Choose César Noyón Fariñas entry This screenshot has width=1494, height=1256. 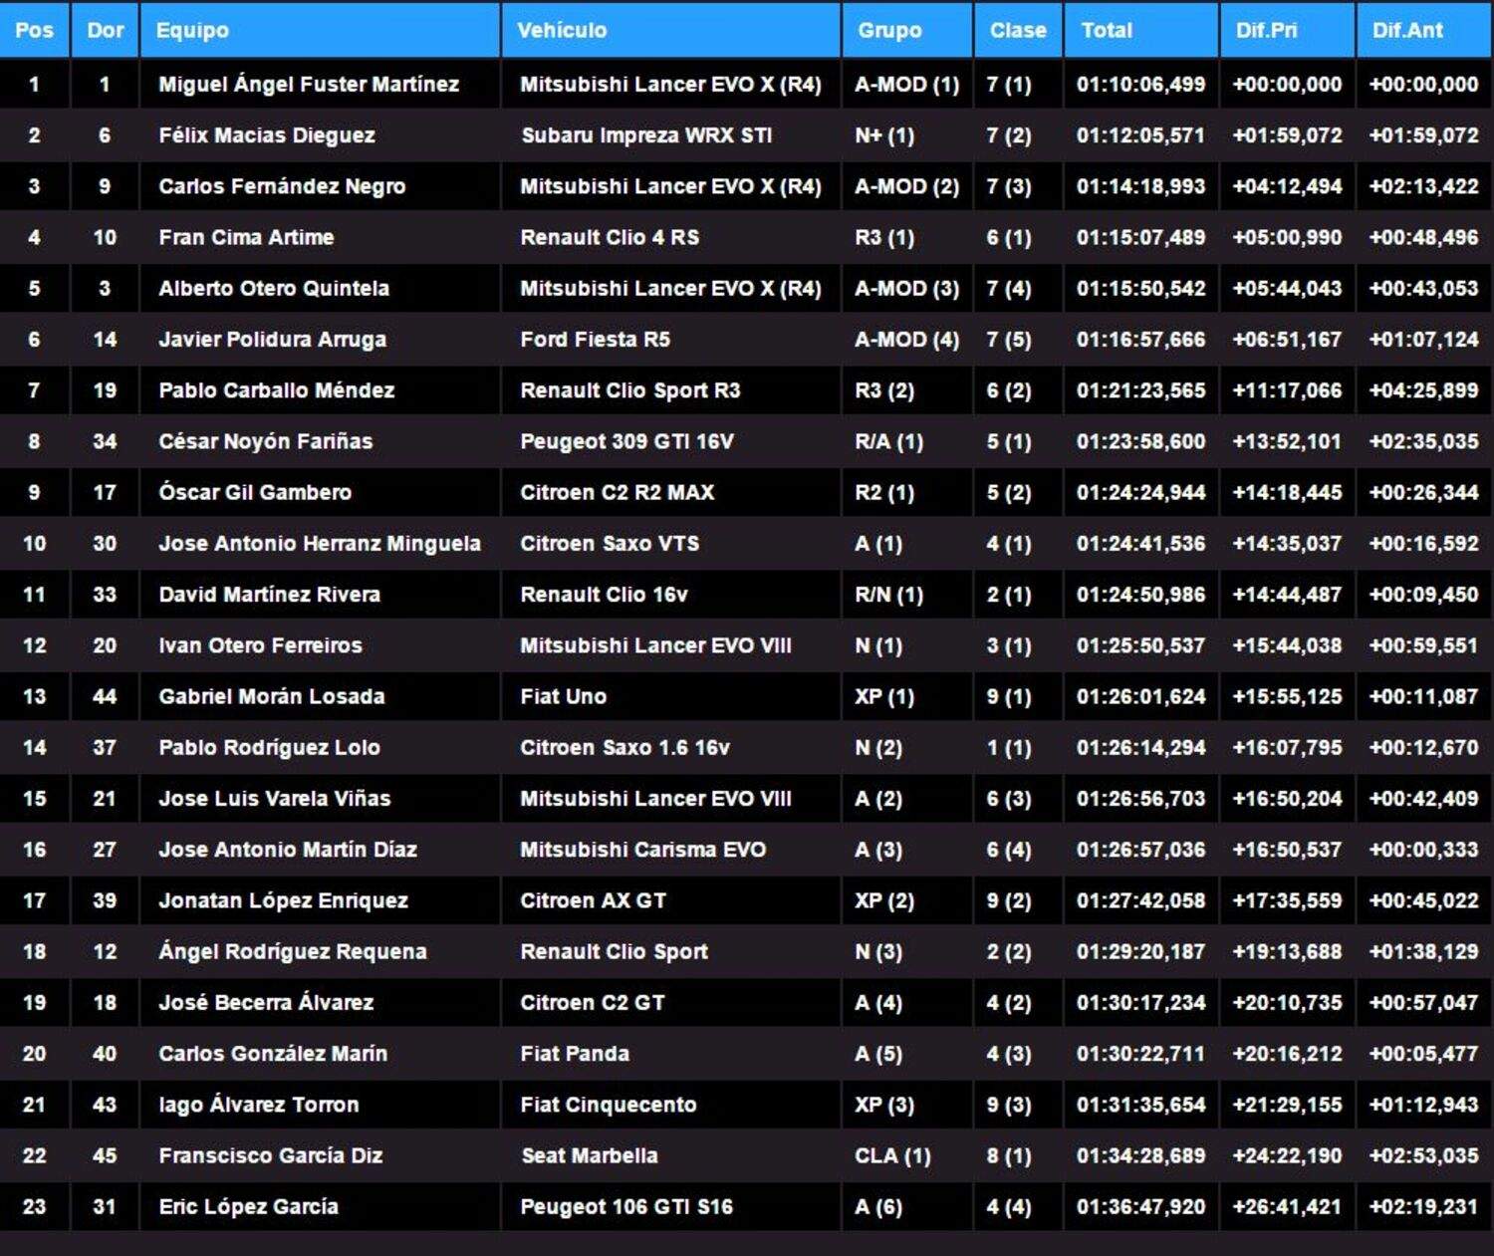tap(265, 441)
